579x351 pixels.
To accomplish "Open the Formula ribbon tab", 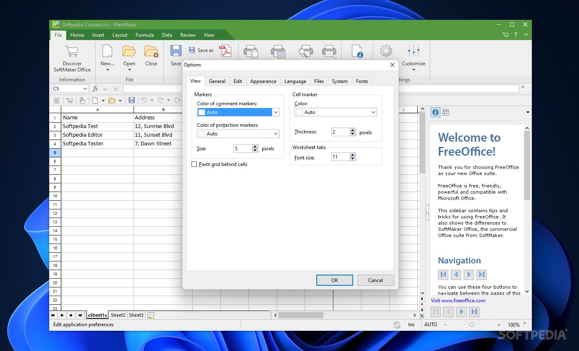I will (145, 35).
